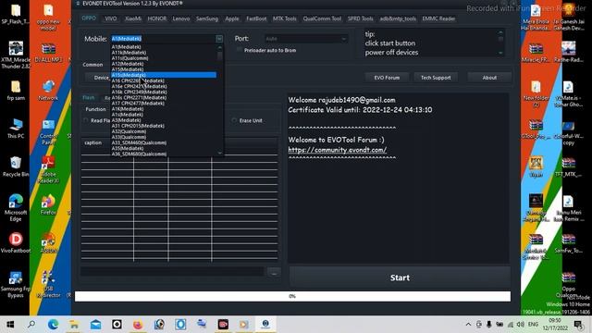592x333 pixels.
Task: Select the XTM Miracle Thunder 2.82 icon
Action: click(x=16, y=55)
